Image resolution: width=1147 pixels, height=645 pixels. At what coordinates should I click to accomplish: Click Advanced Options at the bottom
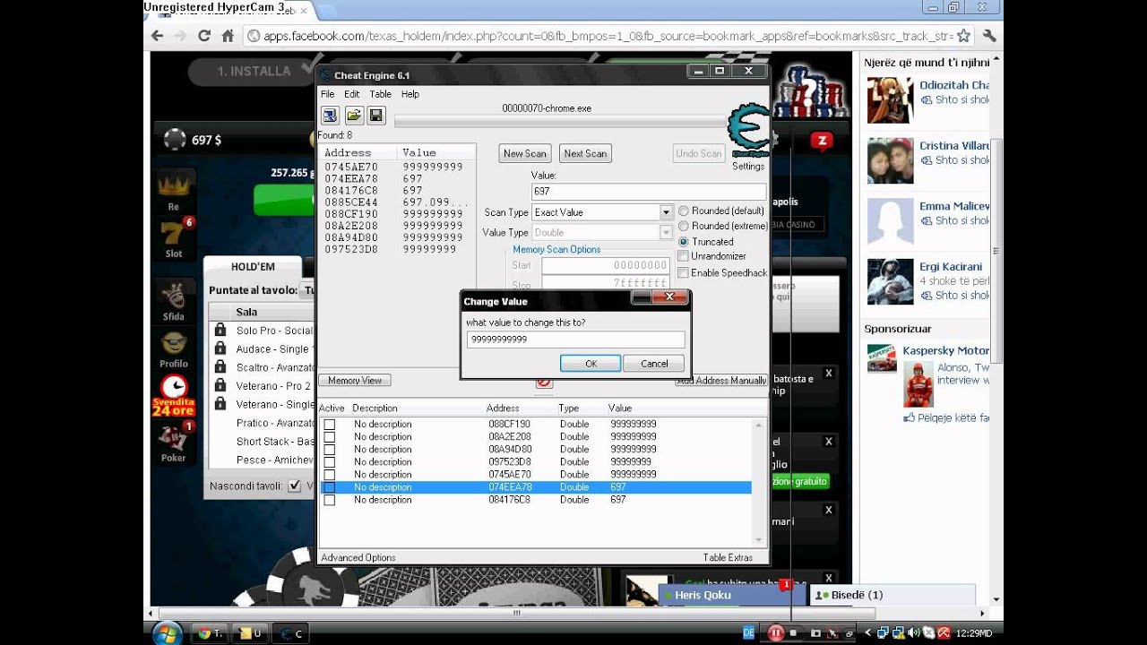[x=358, y=557]
